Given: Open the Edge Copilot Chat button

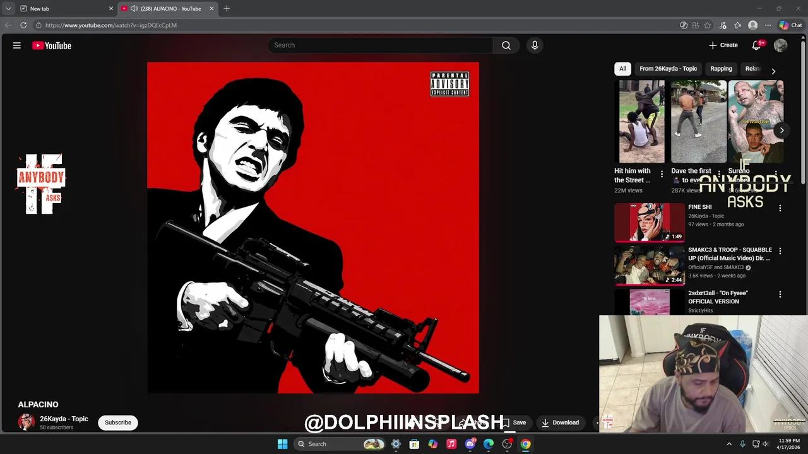Looking at the screenshot, I should 790,25.
